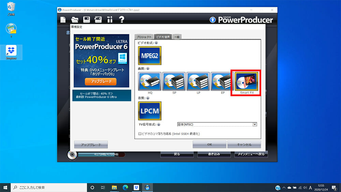Click the gray アップグレード button at bottom-left
Image resolution: width=341 pixels, height=192 pixels.
pos(91,145)
